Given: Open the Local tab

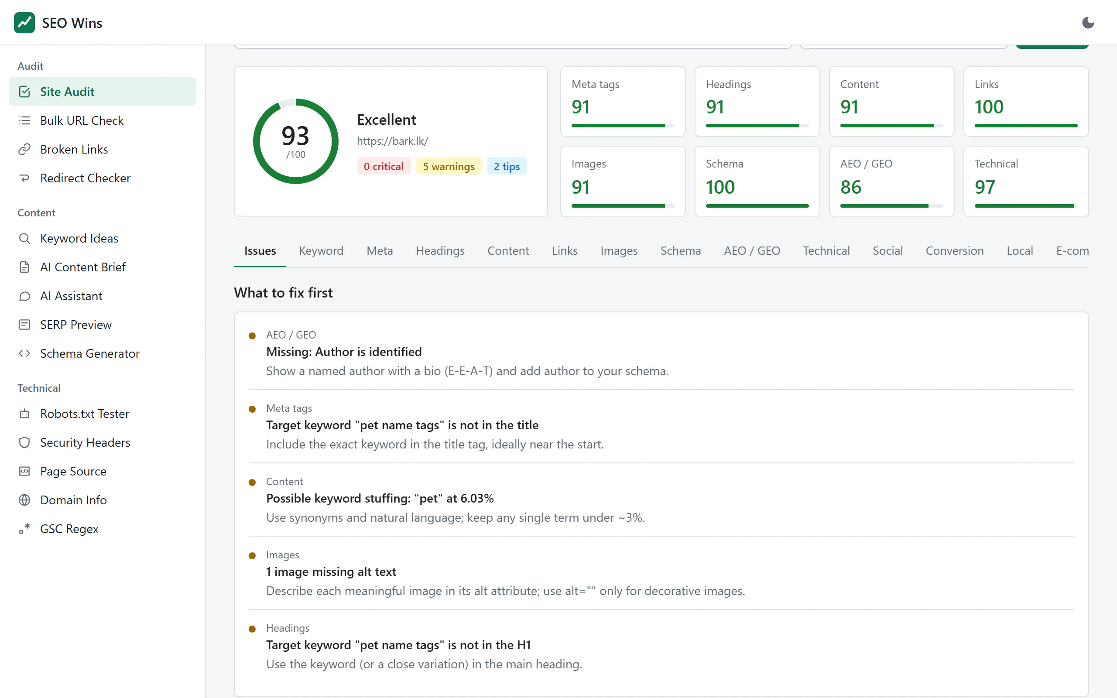Looking at the screenshot, I should pos(1020,251).
